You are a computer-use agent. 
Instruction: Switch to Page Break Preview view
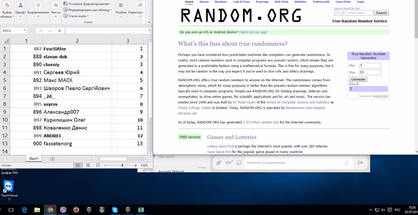coord(98,165)
